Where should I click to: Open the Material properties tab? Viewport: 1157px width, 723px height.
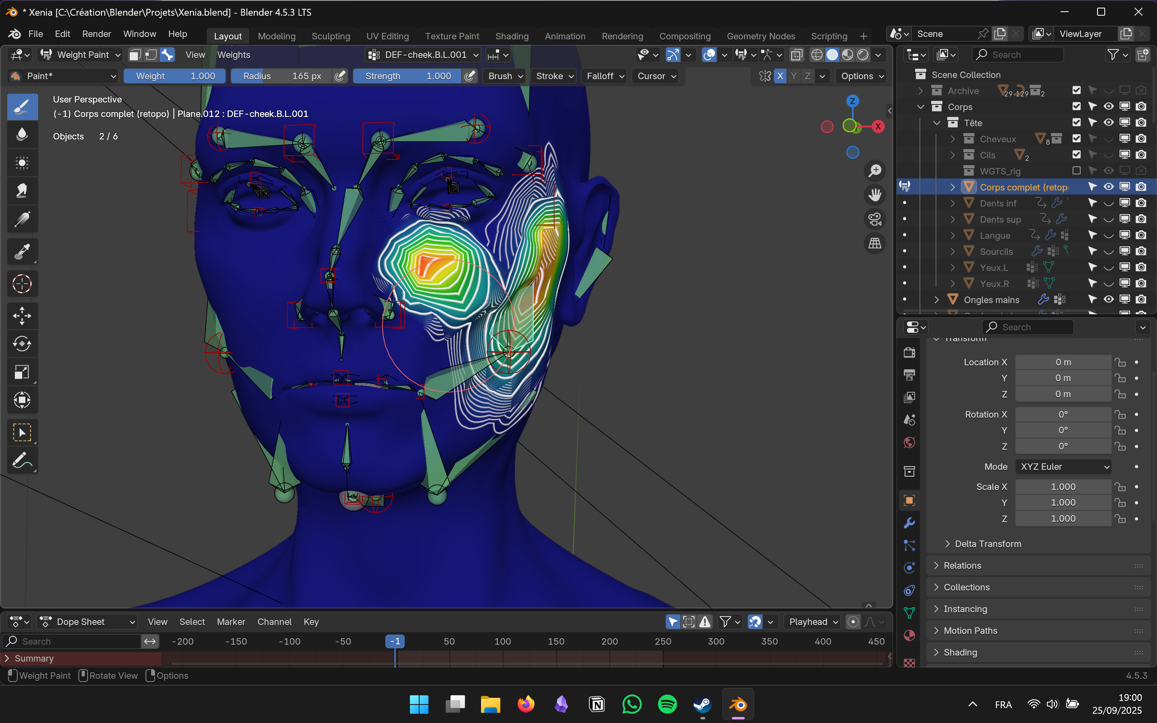(x=909, y=635)
